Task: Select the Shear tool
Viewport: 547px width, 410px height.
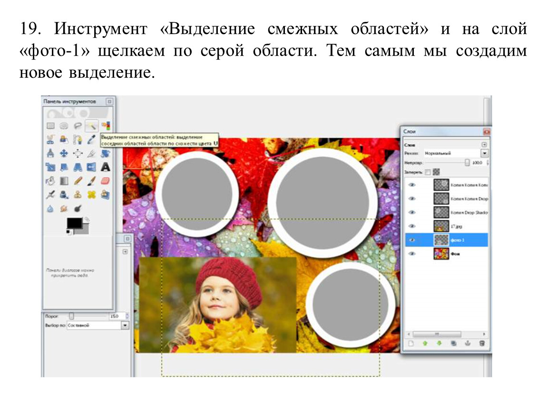Action: pyautogui.click(x=64, y=167)
